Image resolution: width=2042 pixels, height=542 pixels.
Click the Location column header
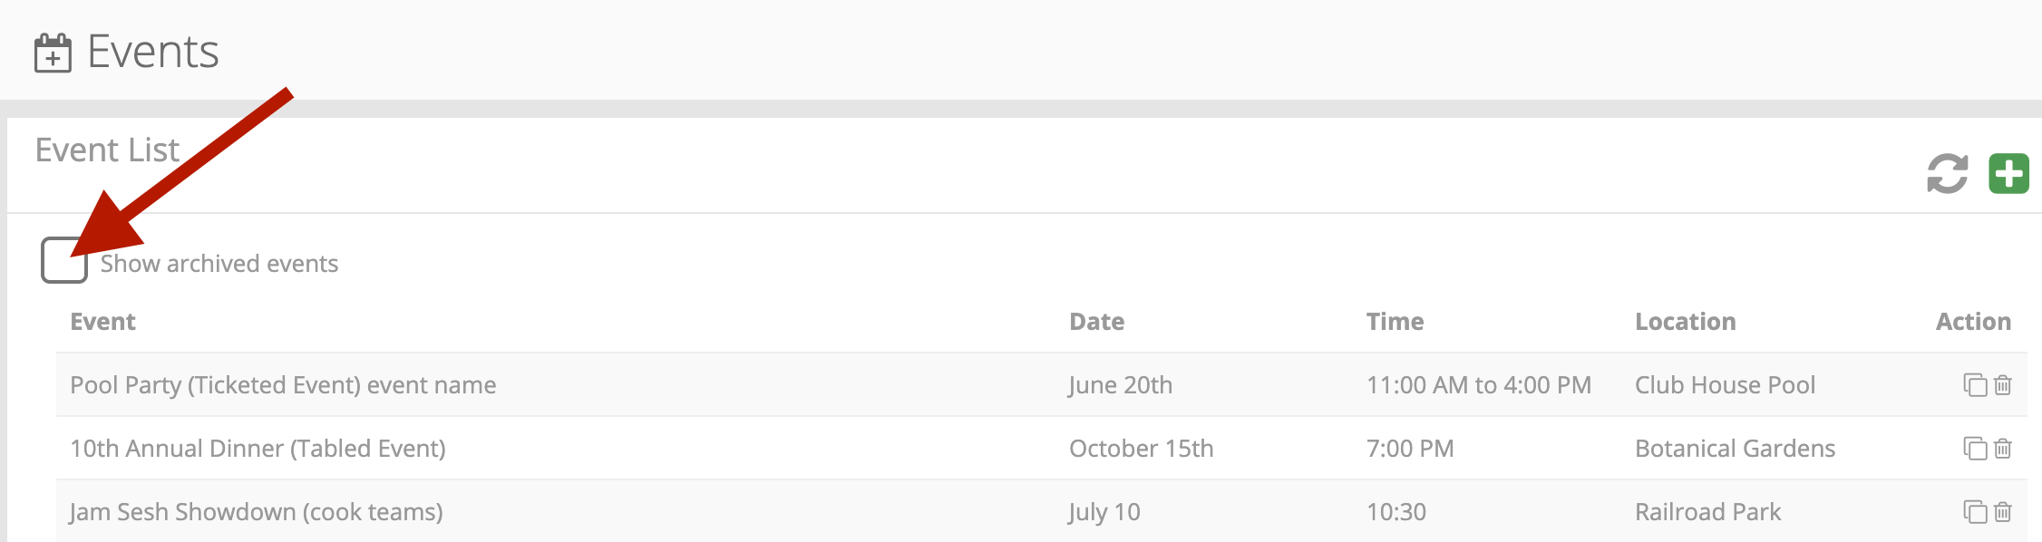point(1685,322)
